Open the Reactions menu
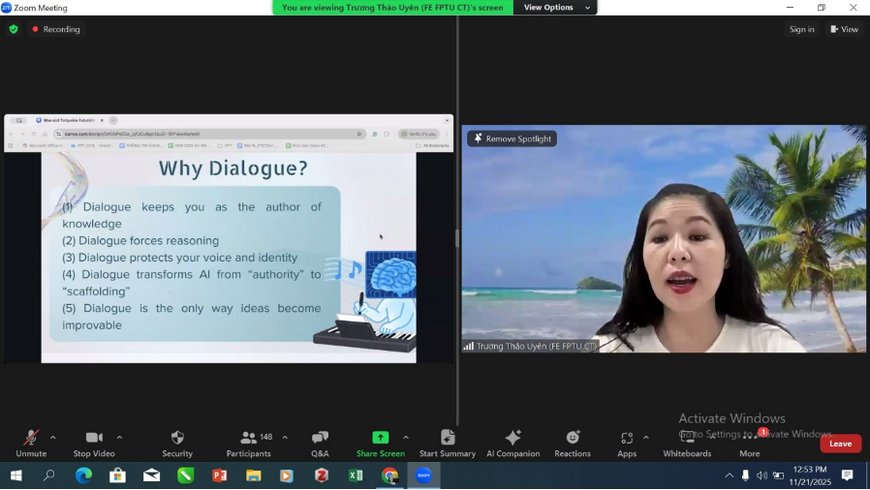 [573, 439]
